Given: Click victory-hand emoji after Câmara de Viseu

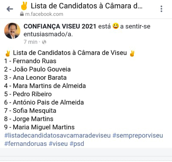Looking at the screenshot, I should pos(132,53).
